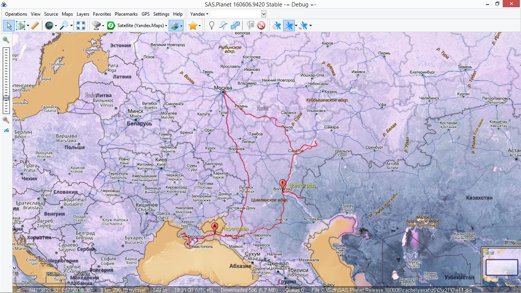
Task: Click the Queue 0 status bar entry
Action: pyautogui.click(x=294, y=290)
